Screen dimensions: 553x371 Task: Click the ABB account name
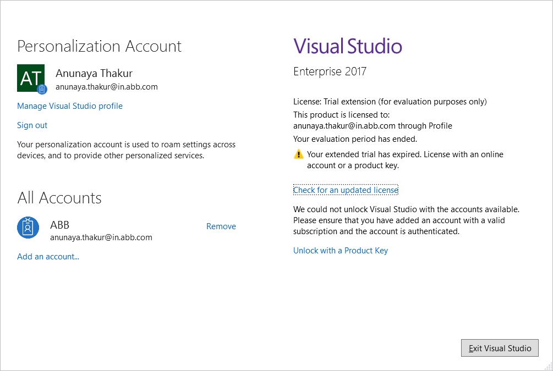pos(59,225)
